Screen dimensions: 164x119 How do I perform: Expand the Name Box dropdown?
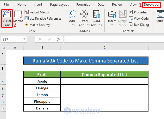click(x=25, y=39)
